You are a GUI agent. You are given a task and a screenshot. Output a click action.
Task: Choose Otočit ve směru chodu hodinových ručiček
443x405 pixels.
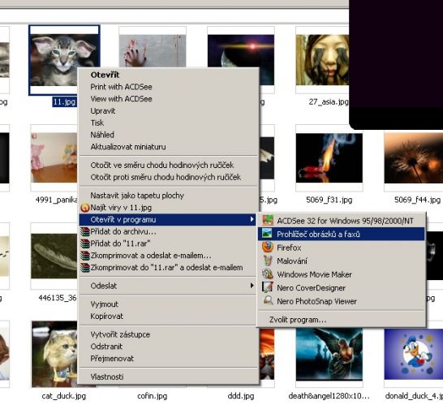162,165
